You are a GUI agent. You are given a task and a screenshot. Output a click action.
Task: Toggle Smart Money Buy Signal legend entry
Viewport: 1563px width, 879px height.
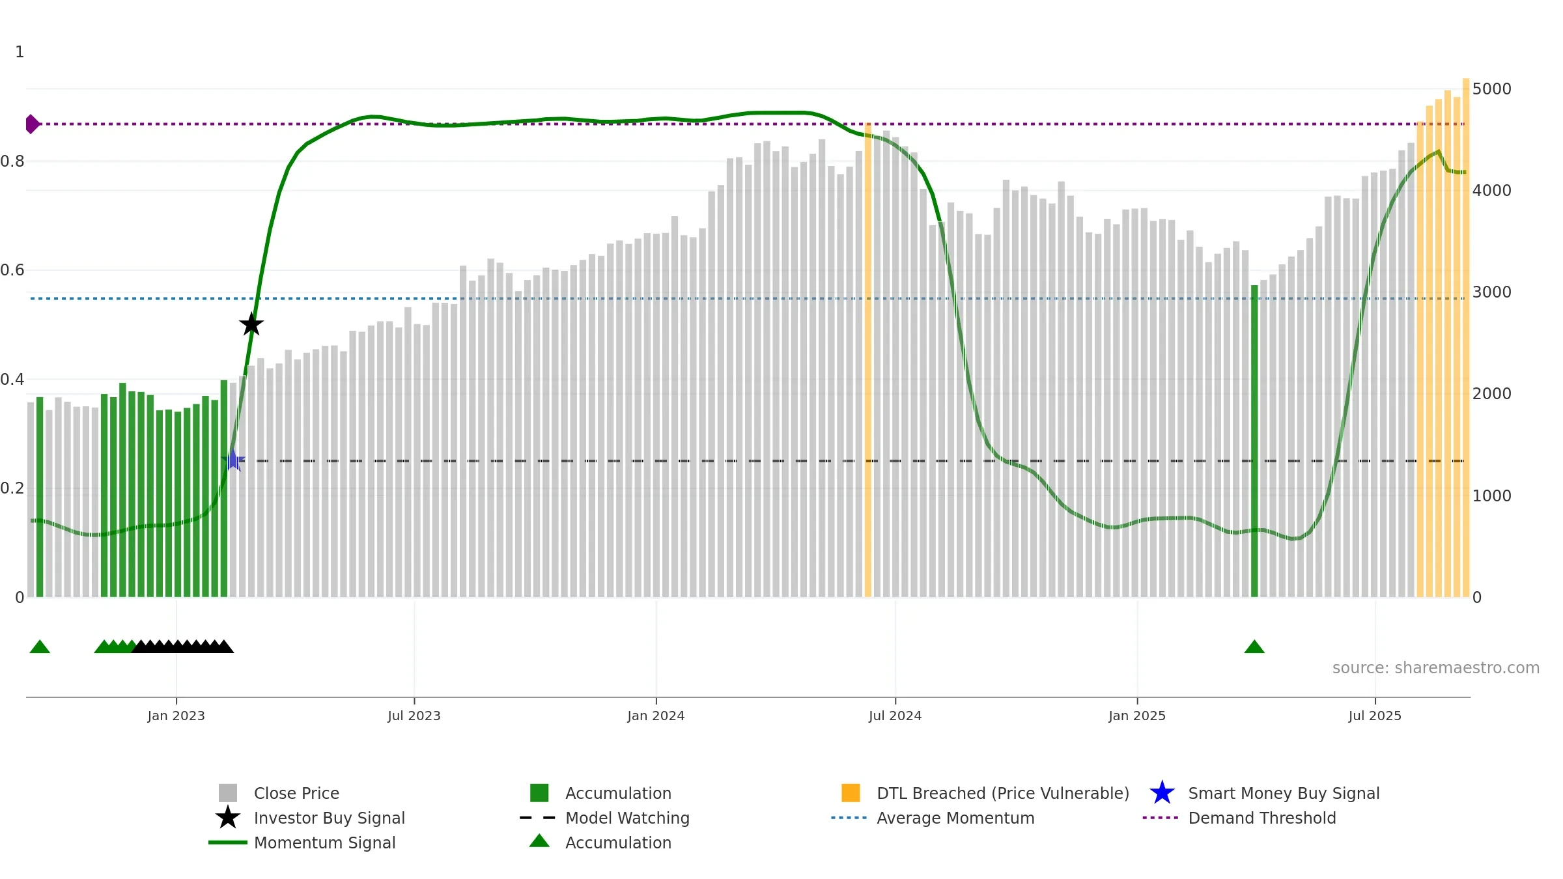click(1265, 793)
